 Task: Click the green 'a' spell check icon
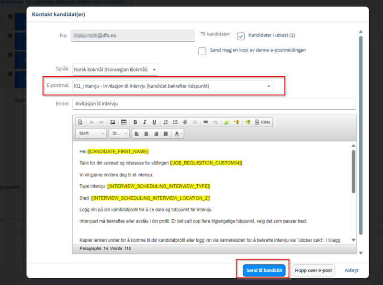point(226,122)
